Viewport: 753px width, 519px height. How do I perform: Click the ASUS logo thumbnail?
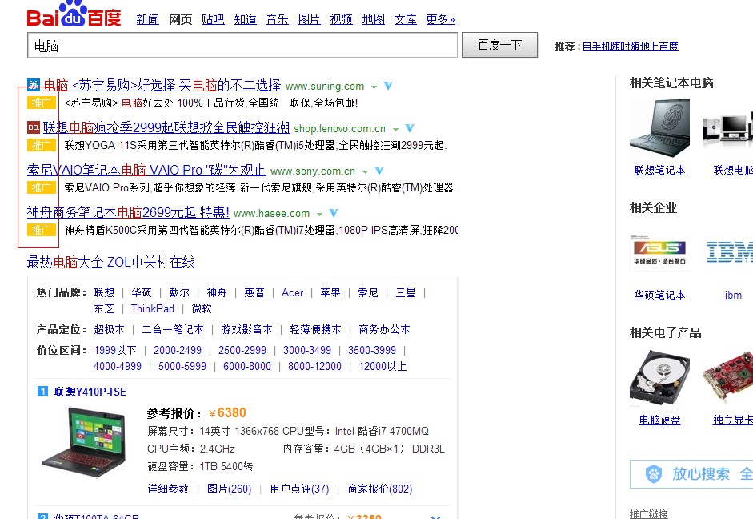point(660,251)
